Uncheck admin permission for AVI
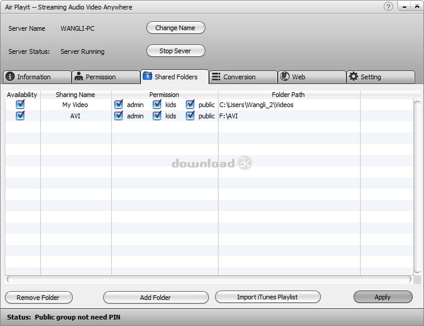 [x=118, y=115]
